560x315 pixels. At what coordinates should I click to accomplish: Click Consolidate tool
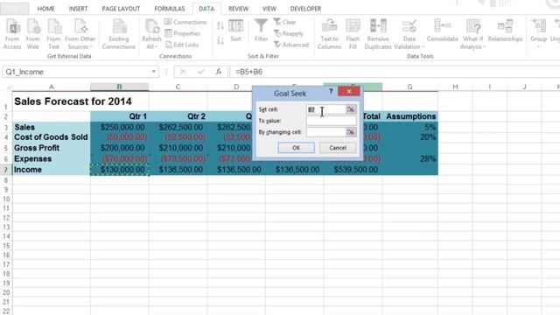click(x=442, y=31)
